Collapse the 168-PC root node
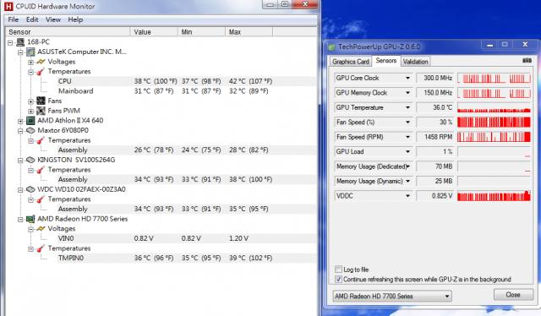Viewport: 541px width, 316px height. click(x=10, y=43)
